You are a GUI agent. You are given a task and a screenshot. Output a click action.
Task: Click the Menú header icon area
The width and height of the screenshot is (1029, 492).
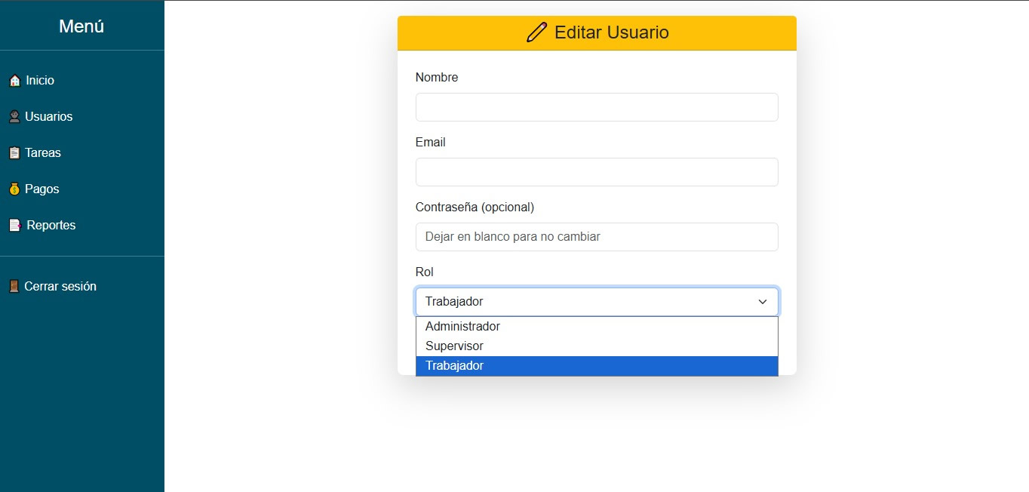coord(81,26)
